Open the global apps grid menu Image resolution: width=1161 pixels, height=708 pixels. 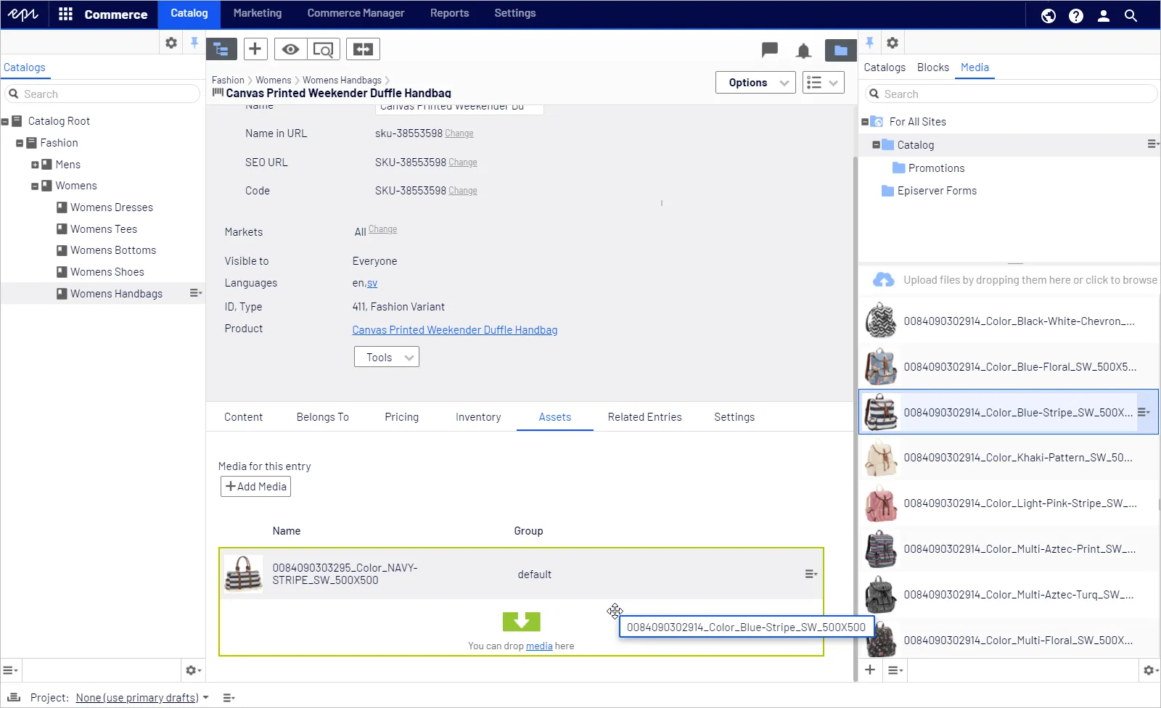(65, 14)
